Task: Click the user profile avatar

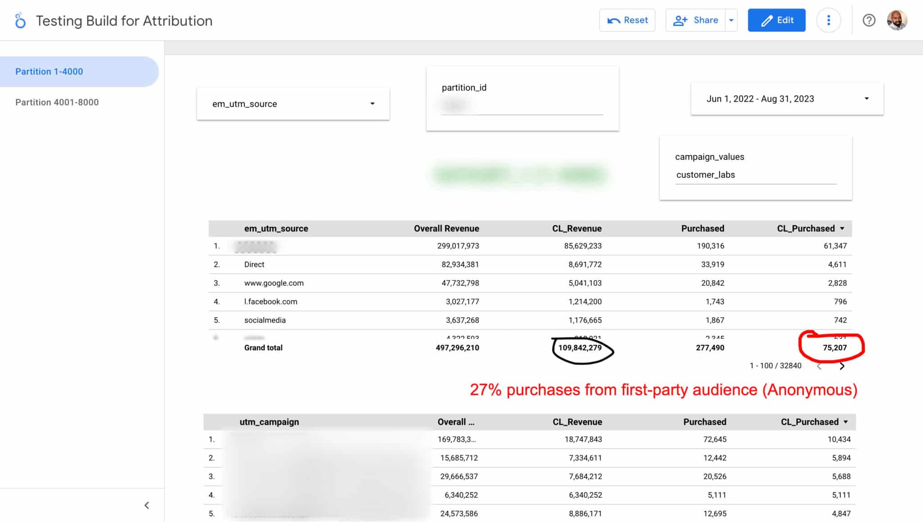Action: [x=897, y=20]
